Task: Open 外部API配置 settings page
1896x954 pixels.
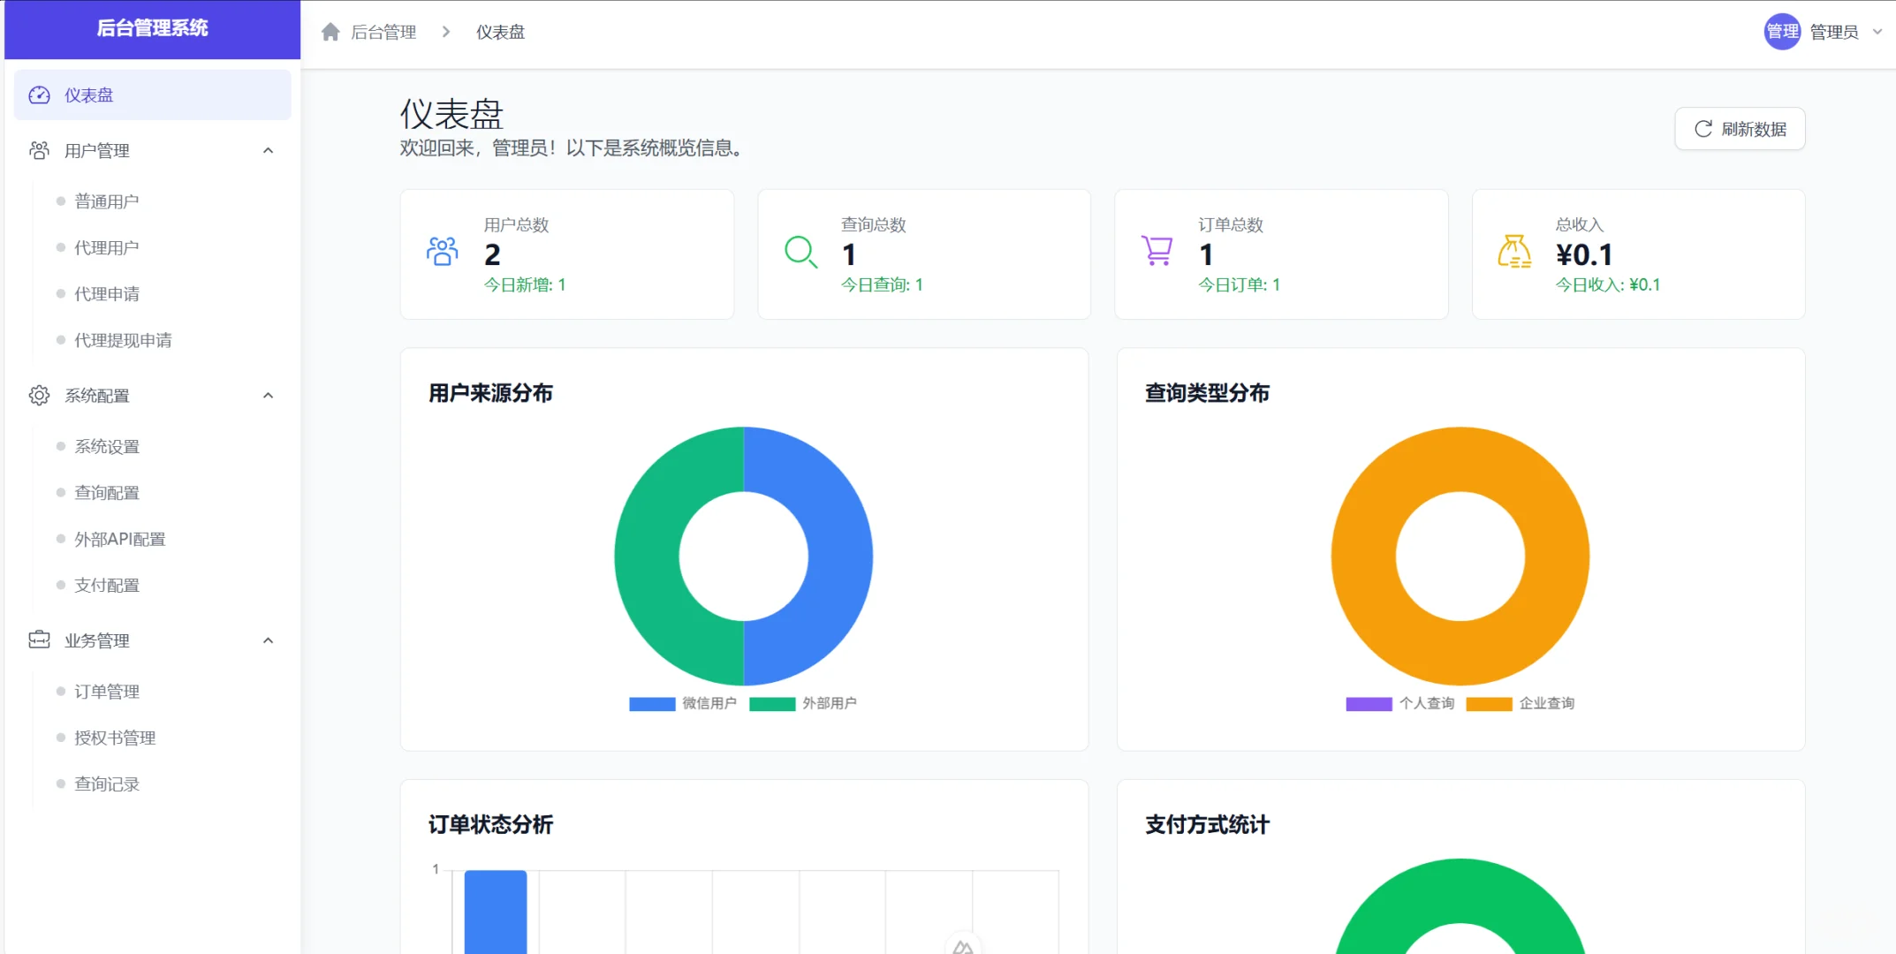Action: click(x=120, y=538)
